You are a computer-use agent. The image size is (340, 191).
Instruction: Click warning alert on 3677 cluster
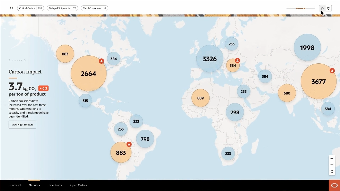coord(332,71)
